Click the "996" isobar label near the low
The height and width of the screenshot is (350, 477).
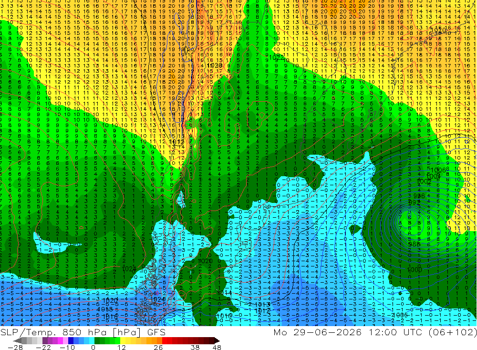coord(419,196)
